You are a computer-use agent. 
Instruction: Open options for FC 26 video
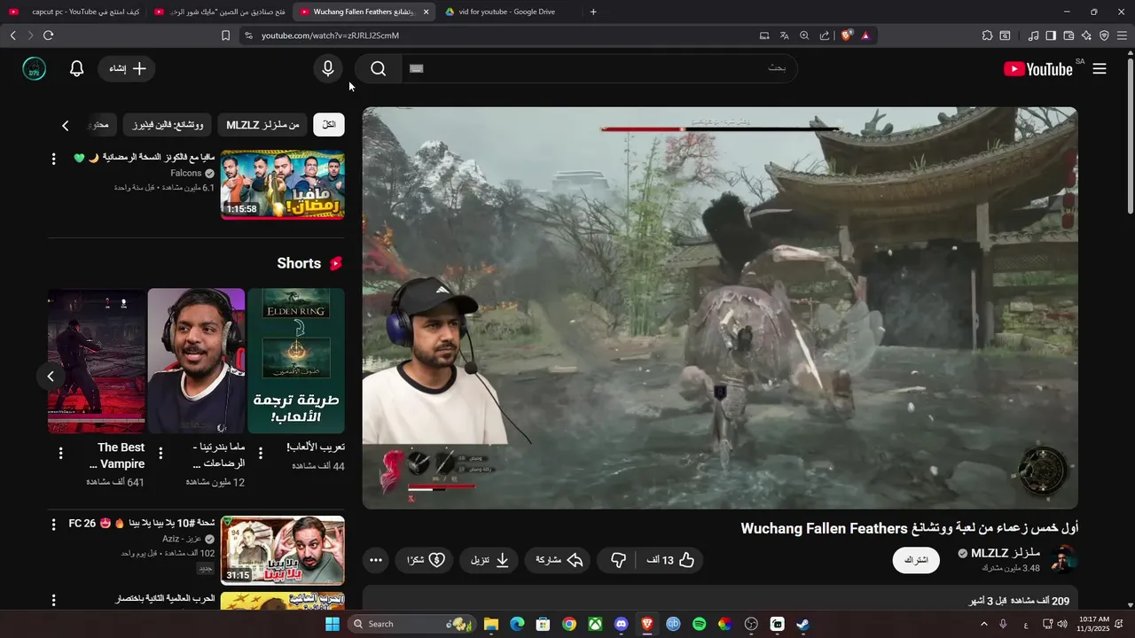click(54, 525)
